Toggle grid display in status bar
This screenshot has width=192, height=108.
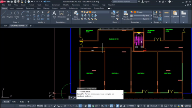(x=45, y=106)
